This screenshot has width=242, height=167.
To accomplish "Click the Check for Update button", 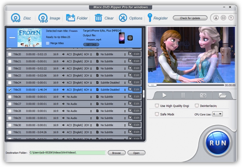I will 190,18.
